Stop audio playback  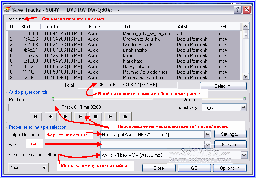[96, 117]
